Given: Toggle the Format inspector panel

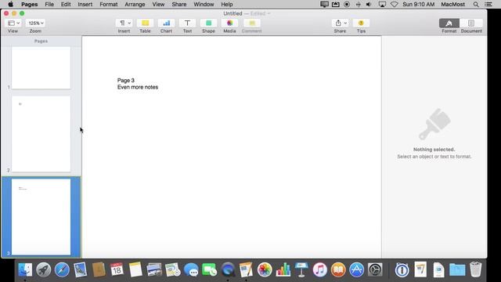Looking at the screenshot, I should 449,23.
